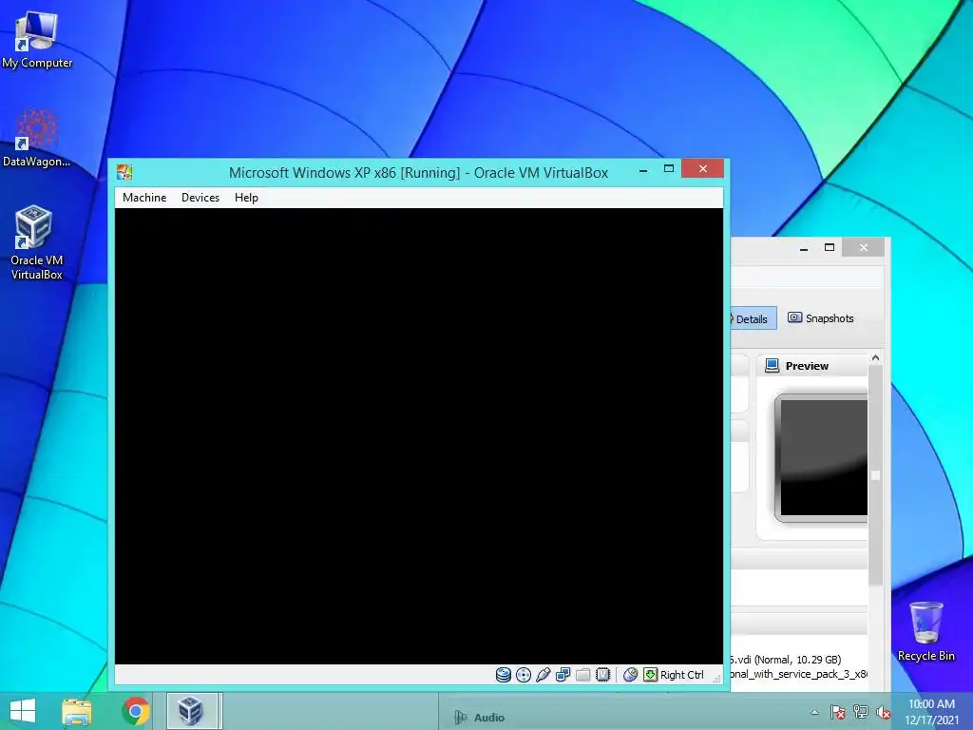Click the network adapters status icon

(x=563, y=675)
